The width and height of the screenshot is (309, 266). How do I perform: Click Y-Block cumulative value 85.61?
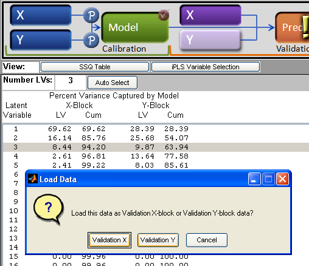tap(176, 165)
